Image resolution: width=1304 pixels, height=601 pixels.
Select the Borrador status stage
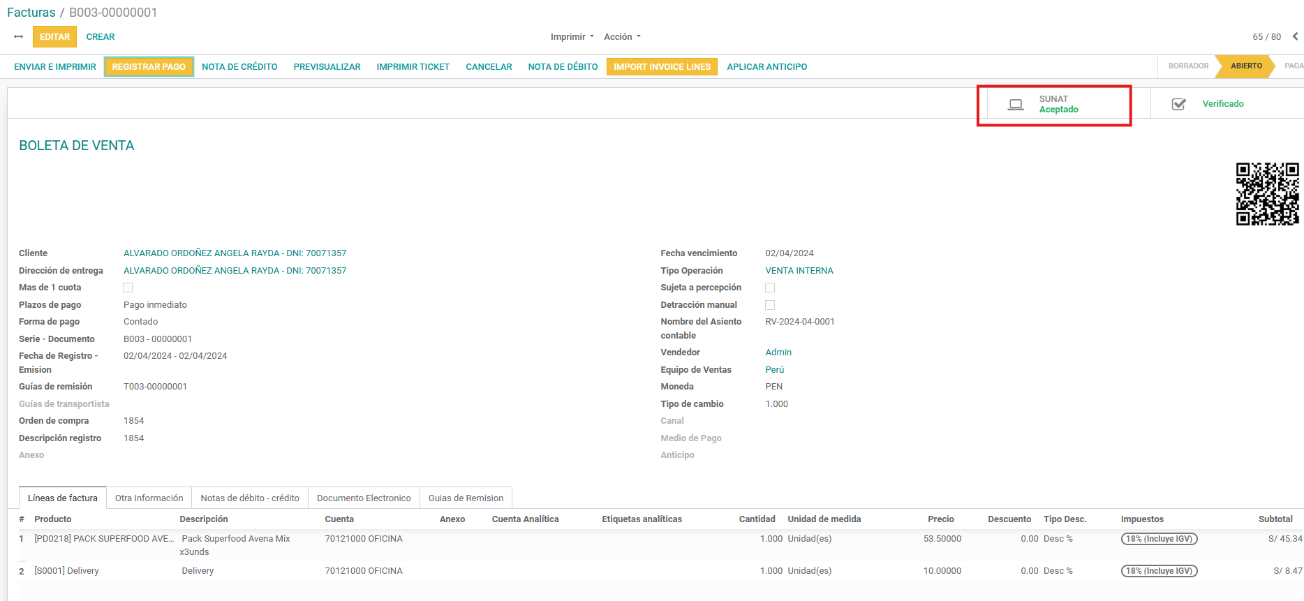(x=1188, y=66)
